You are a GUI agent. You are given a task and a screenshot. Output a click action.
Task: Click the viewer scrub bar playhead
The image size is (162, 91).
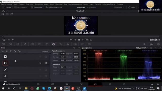(x=3, y=36)
